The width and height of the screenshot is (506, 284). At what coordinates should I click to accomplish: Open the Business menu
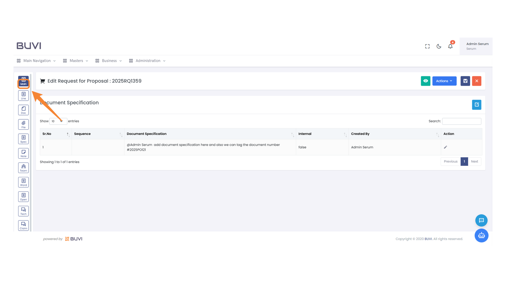(x=109, y=61)
